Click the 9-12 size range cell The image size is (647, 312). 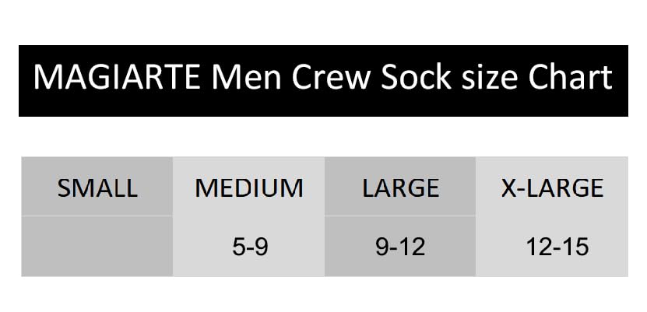[400, 247]
